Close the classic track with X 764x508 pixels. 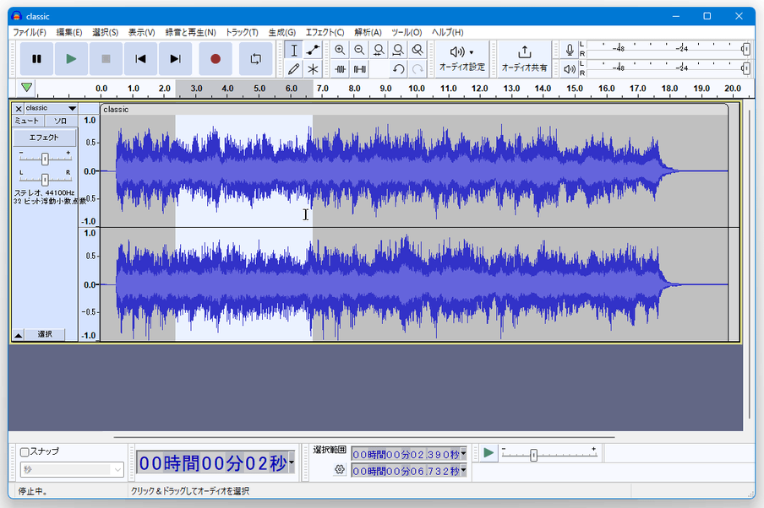(x=19, y=109)
